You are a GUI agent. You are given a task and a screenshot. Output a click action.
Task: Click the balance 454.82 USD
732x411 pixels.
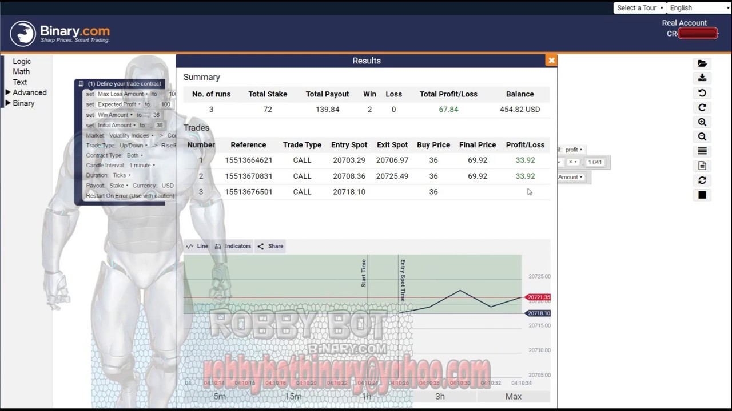point(520,109)
